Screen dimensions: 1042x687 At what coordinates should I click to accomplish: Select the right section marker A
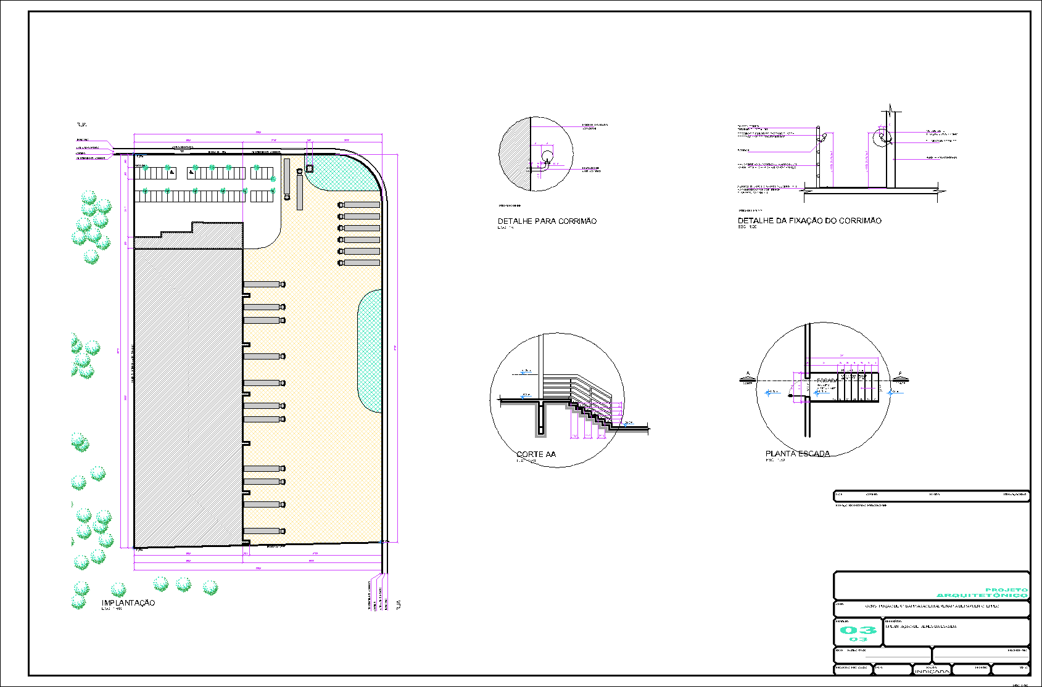click(x=900, y=377)
